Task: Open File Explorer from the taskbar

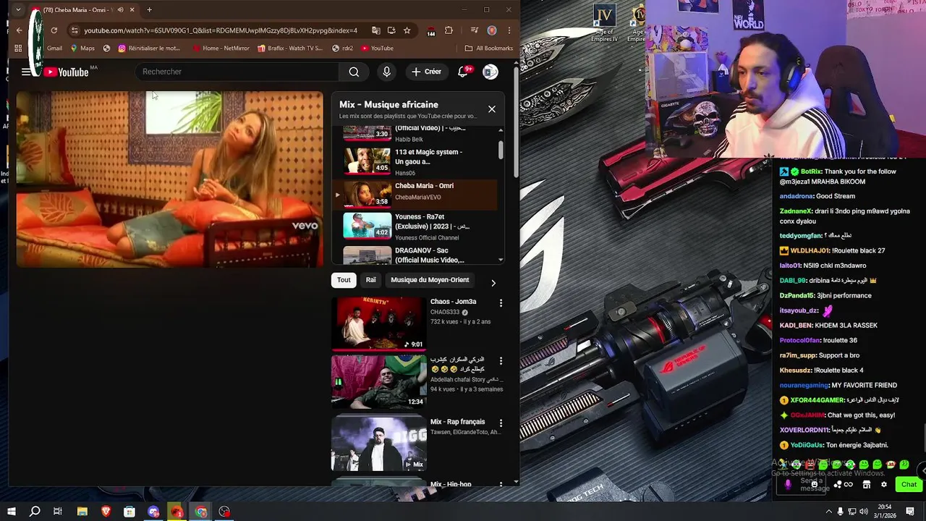Action: (82, 512)
